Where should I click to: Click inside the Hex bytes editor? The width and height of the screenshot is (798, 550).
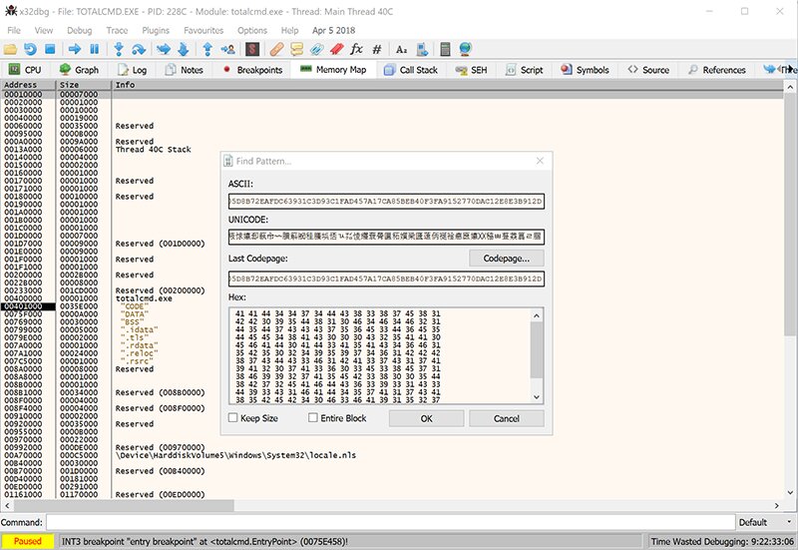(379, 356)
